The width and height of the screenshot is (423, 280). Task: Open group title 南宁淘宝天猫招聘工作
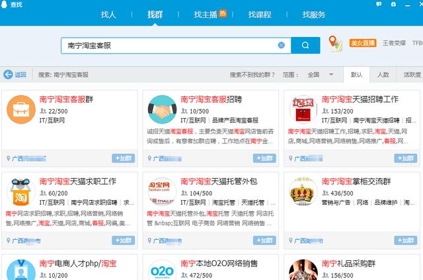pyautogui.click(x=360, y=100)
